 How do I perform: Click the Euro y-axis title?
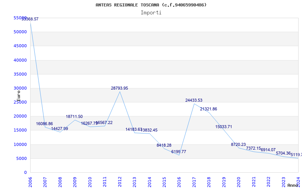18,96
